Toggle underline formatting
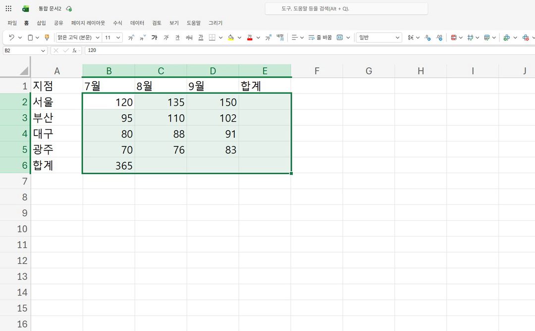Image resolution: width=535 pixels, height=331 pixels. coord(177,38)
